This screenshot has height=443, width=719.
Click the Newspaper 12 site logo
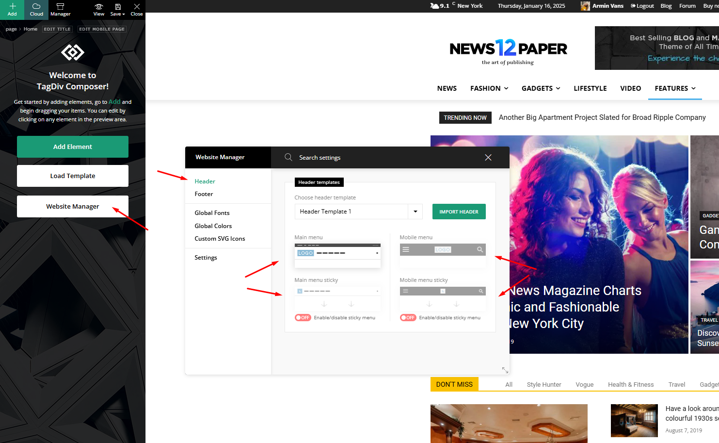pos(508,51)
